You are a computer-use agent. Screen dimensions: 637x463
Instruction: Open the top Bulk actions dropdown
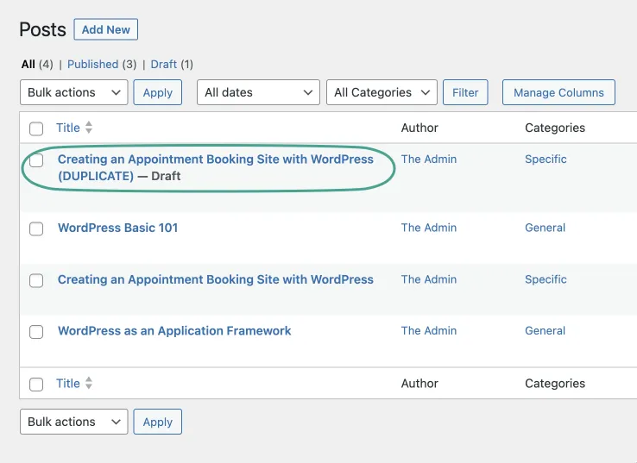(x=74, y=92)
